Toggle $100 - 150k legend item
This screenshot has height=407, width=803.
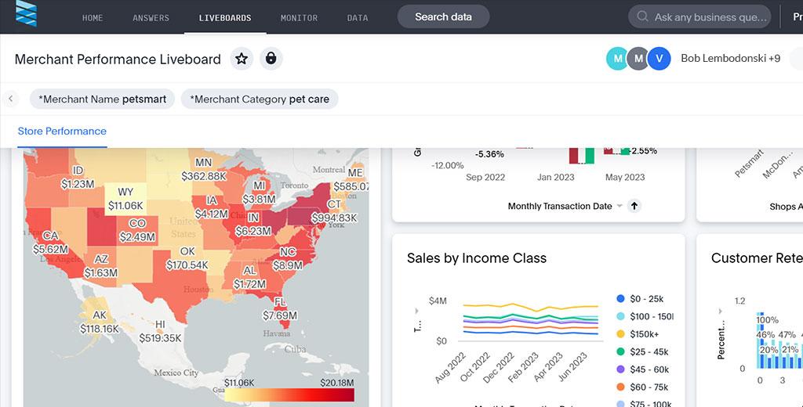click(645, 316)
